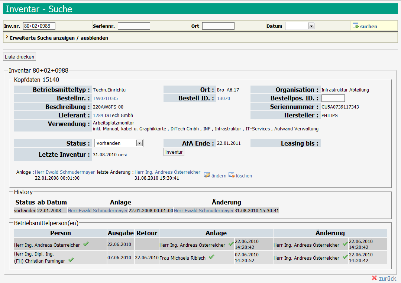
Task: Open Bestell ID 13070 link
Action: pos(223,99)
